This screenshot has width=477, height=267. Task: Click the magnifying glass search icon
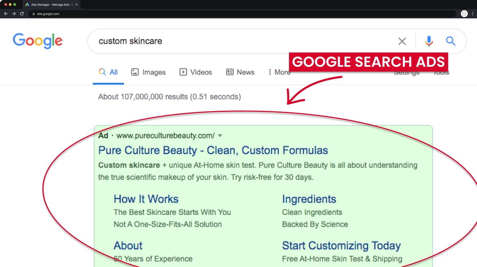450,41
